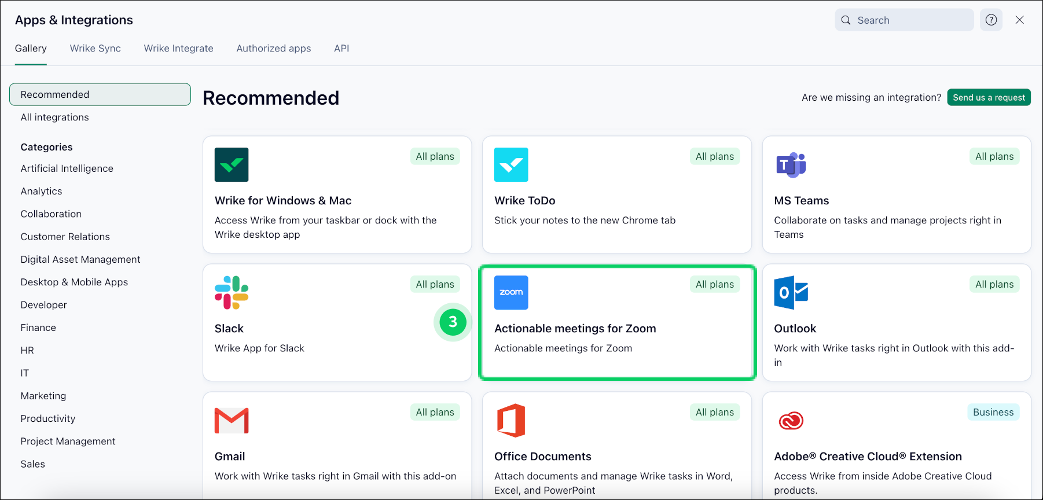Select the Desktop & Mobile Apps category
The height and width of the screenshot is (500, 1043).
pyautogui.click(x=74, y=282)
